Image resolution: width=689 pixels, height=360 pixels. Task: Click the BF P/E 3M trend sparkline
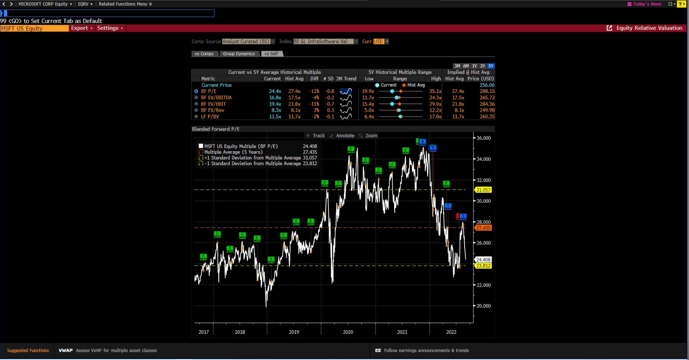click(x=346, y=91)
